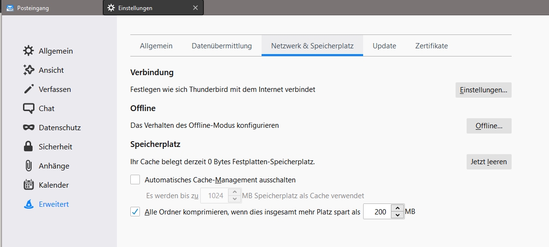Open Kalender via the calendar icon

tap(29, 185)
